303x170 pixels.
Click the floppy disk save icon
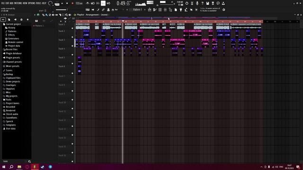click(x=207, y=3)
